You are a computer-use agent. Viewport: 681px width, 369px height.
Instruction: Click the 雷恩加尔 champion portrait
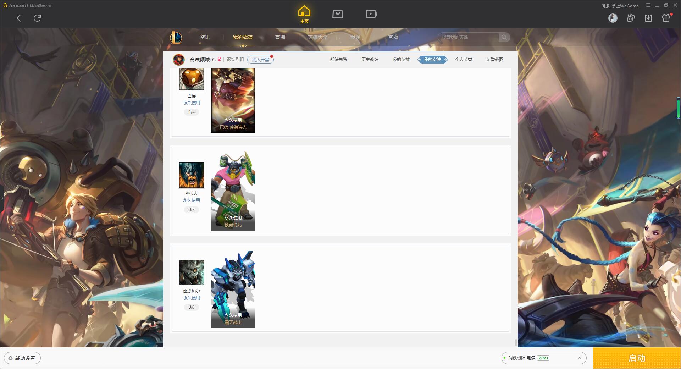pos(192,272)
